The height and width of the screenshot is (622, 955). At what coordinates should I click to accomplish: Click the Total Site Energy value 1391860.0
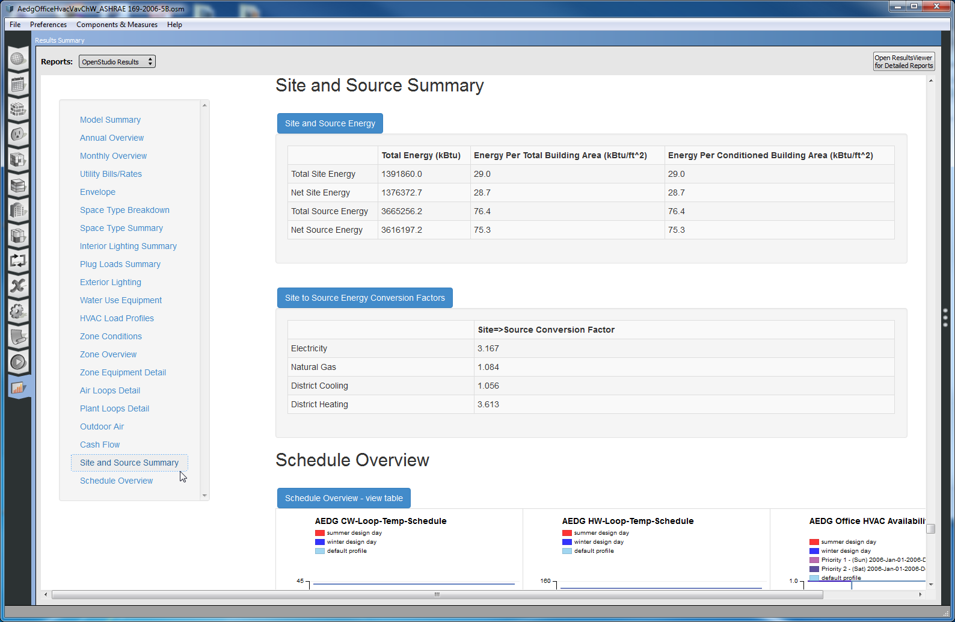(402, 174)
